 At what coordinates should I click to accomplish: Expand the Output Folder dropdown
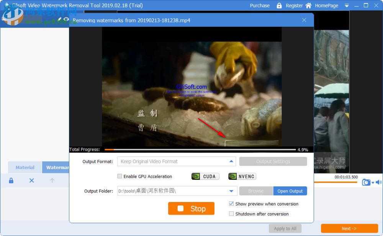pyautogui.click(x=231, y=191)
